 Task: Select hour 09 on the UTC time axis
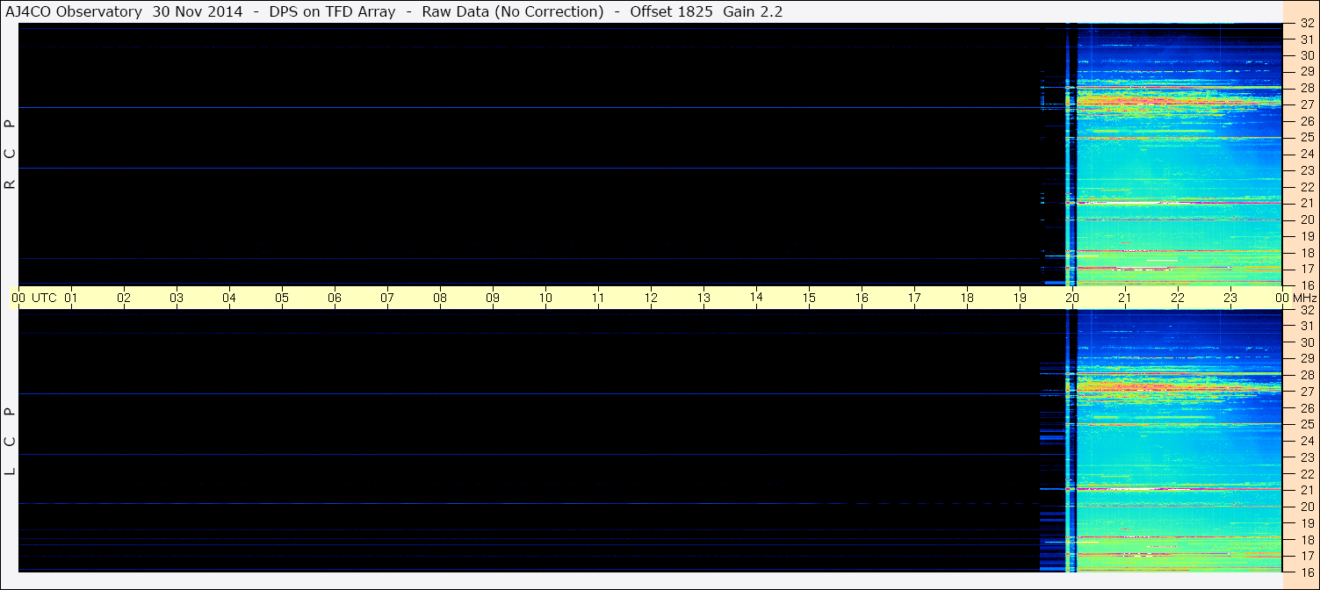[493, 298]
